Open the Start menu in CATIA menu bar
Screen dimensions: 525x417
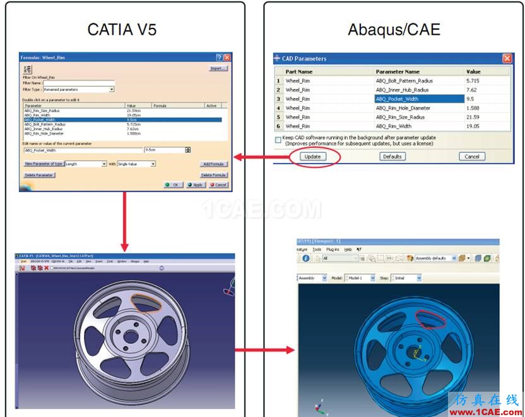(23, 262)
